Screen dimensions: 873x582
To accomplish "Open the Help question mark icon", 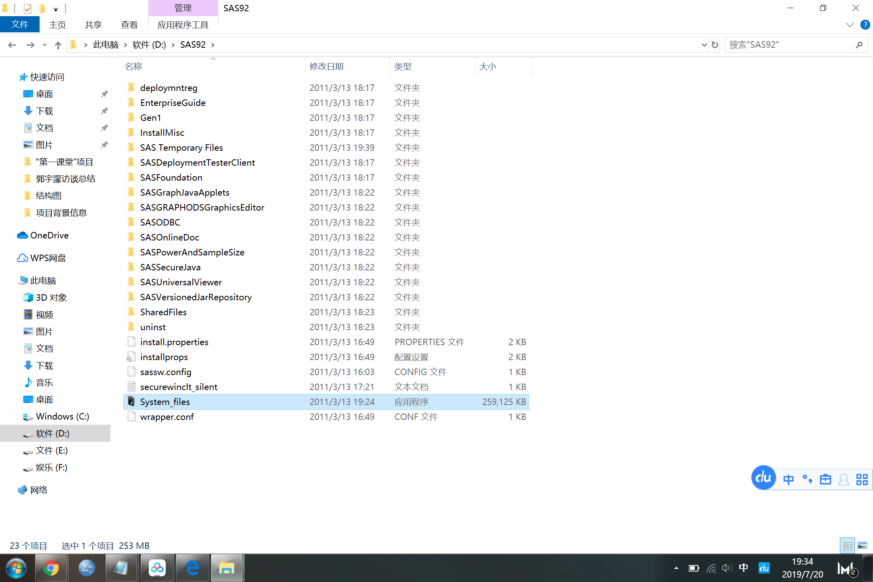I will pos(865,25).
